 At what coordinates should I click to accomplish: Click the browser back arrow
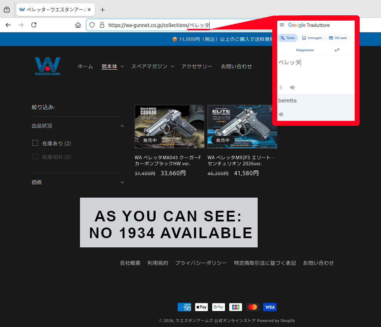(x=8, y=25)
